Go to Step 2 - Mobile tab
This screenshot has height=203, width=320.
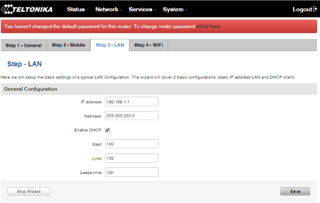click(68, 45)
